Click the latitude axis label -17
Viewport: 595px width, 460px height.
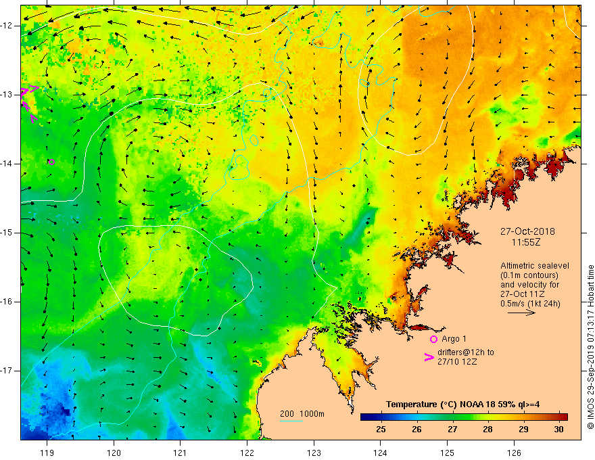[x=7, y=371]
